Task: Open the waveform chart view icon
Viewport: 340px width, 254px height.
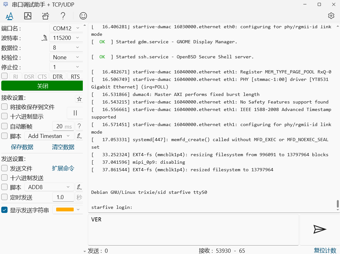Action: coord(28,16)
